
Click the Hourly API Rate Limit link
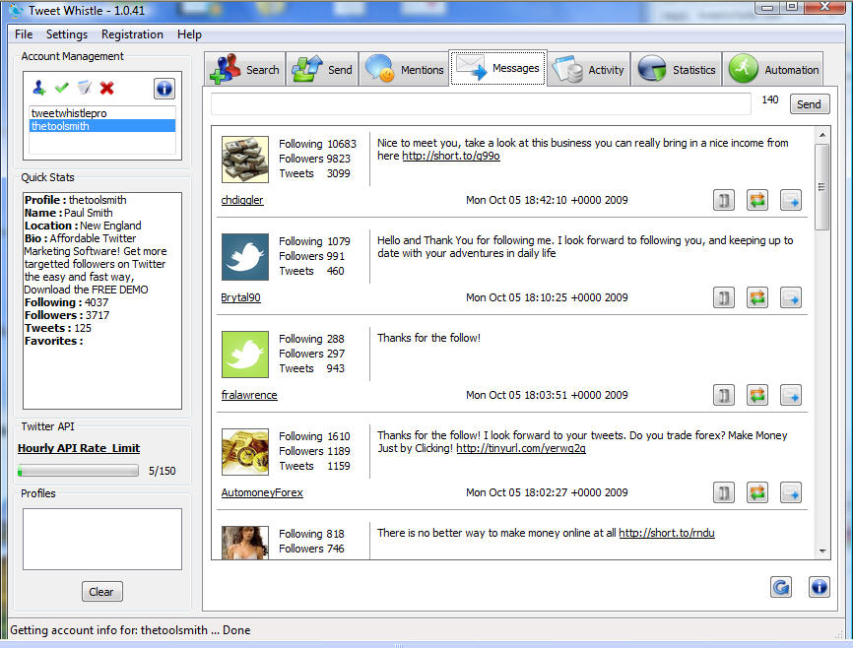pos(79,448)
